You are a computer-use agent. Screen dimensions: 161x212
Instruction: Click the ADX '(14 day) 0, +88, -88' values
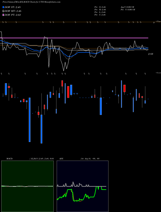[90, 158]
